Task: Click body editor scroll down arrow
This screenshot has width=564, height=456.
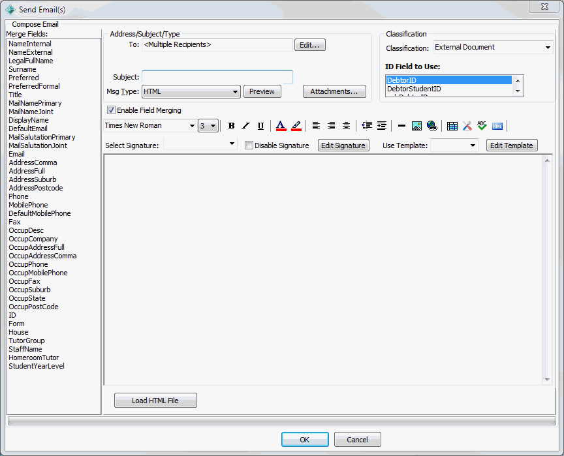Action: [547, 380]
